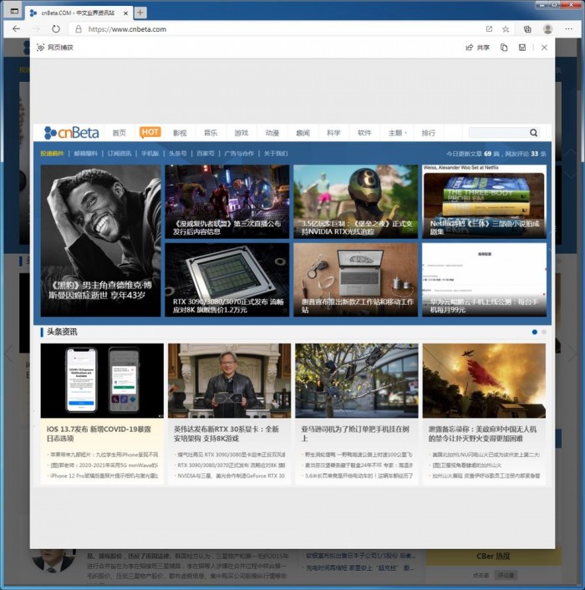Click the 亚马逊司机 phones-on-tree headline
Image resolution: width=585 pixels, height=590 pixels.
(355, 434)
